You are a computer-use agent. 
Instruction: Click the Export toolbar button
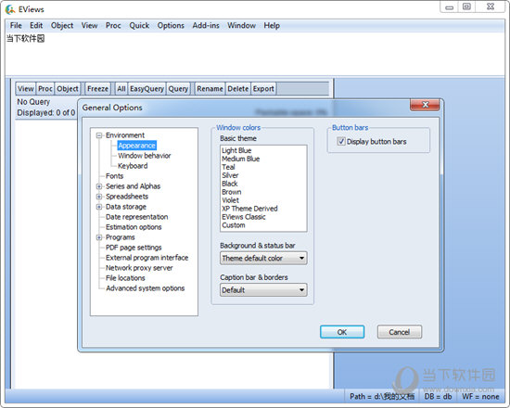[263, 88]
